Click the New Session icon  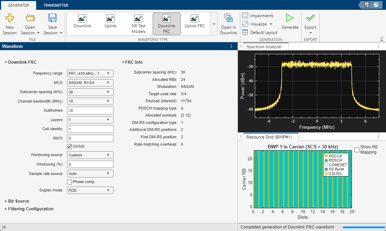(10, 18)
